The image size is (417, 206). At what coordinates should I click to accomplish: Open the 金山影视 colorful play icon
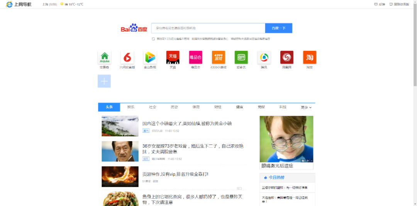pos(150,57)
